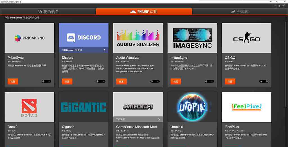This screenshot has height=147, width=288.
Task: Toggle the PrismSync on/off switch
Action: pos(46,81)
